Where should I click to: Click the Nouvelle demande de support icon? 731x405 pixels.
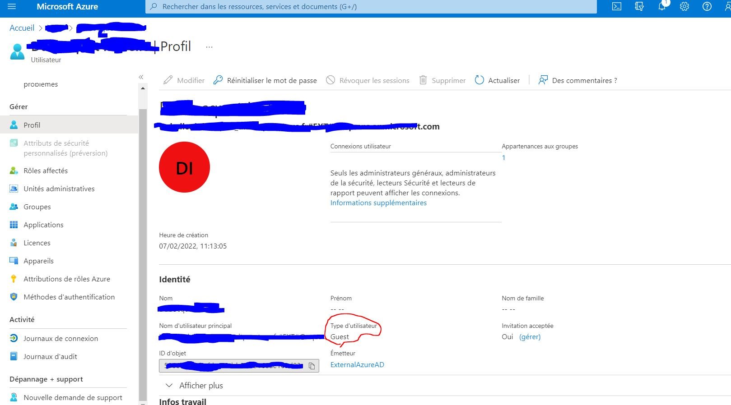(14, 397)
